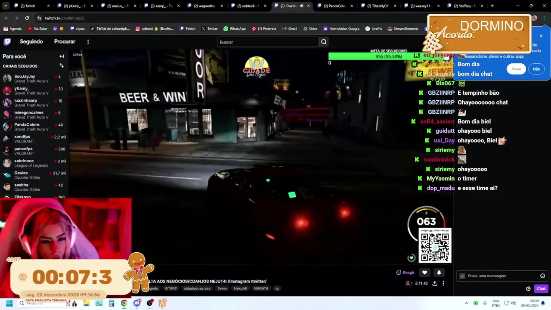This screenshot has width=551, height=310.
Task: Open Chrome from the taskbar
Action: pyautogui.click(x=124, y=303)
